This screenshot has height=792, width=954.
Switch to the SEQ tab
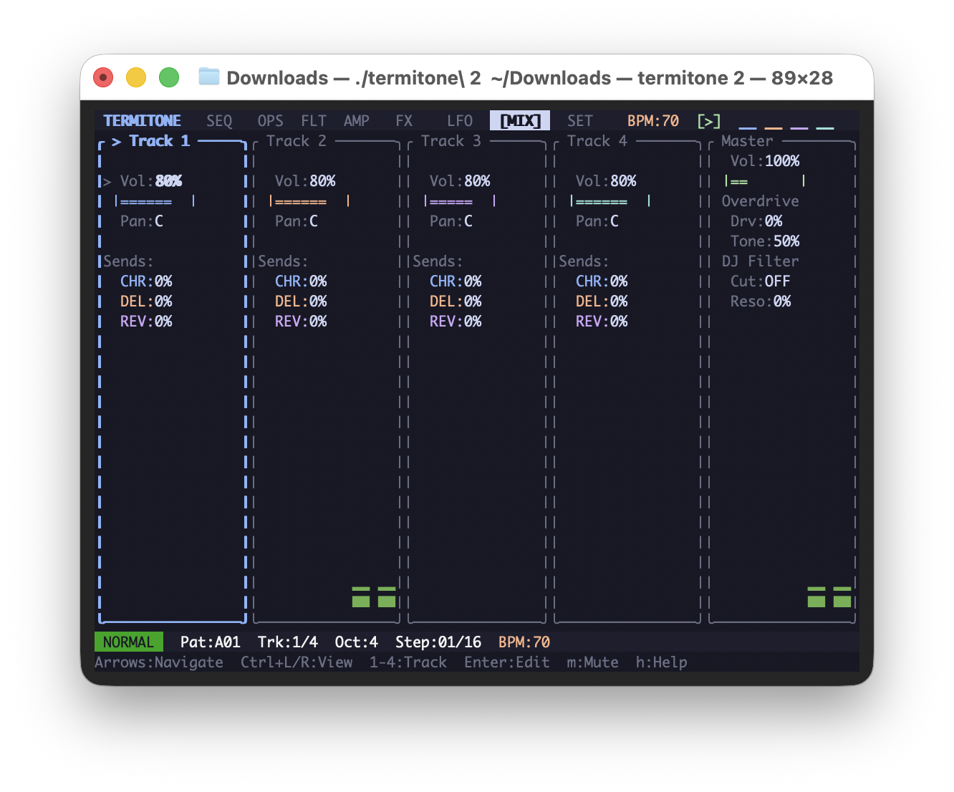click(x=219, y=121)
